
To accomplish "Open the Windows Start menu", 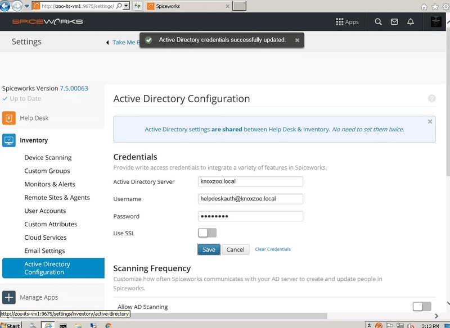I will 10,325.
